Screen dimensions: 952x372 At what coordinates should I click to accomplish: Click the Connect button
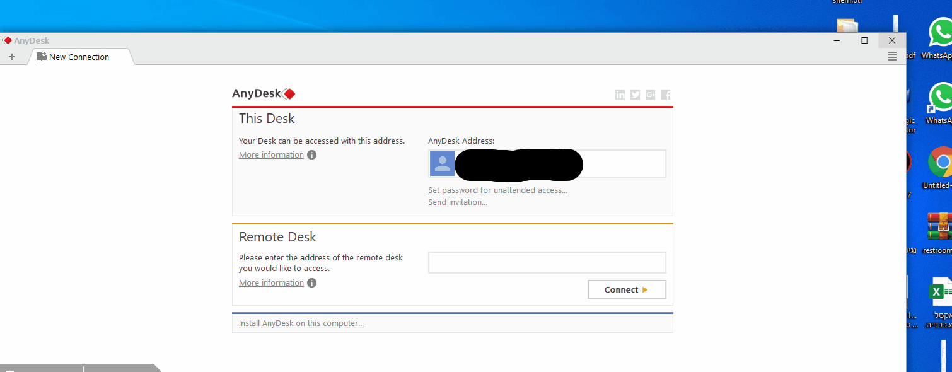coord(627,289)
